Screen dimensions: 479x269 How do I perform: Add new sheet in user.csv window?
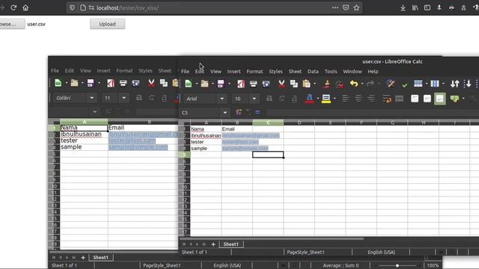click(213, 244)
